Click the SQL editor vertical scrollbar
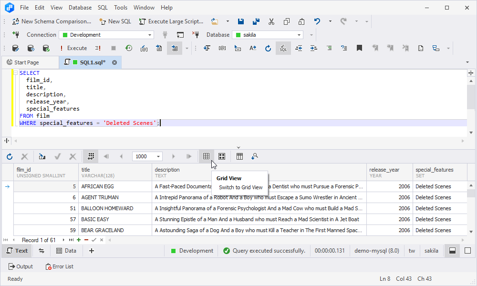The image size is (477, 286). (471, 106)
